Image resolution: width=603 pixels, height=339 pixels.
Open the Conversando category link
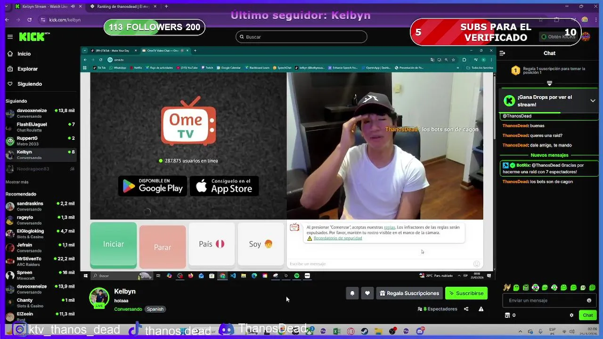[x=128, y=309]
